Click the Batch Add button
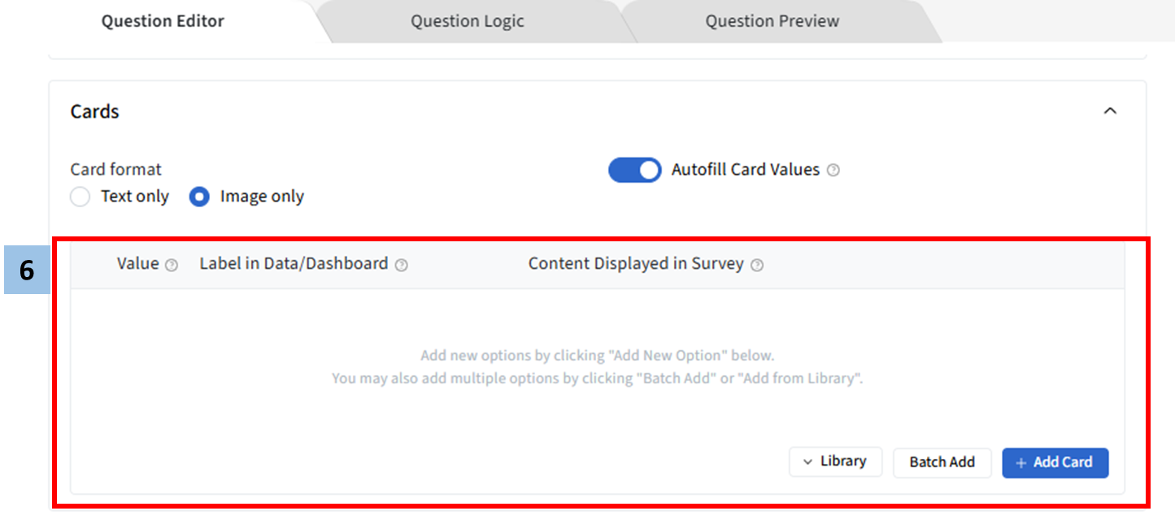1175x524 pixels. (942, 462)
